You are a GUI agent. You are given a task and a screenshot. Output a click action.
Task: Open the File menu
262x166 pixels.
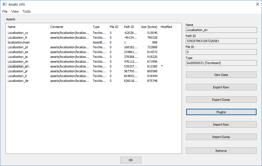(x=5, y=11)
